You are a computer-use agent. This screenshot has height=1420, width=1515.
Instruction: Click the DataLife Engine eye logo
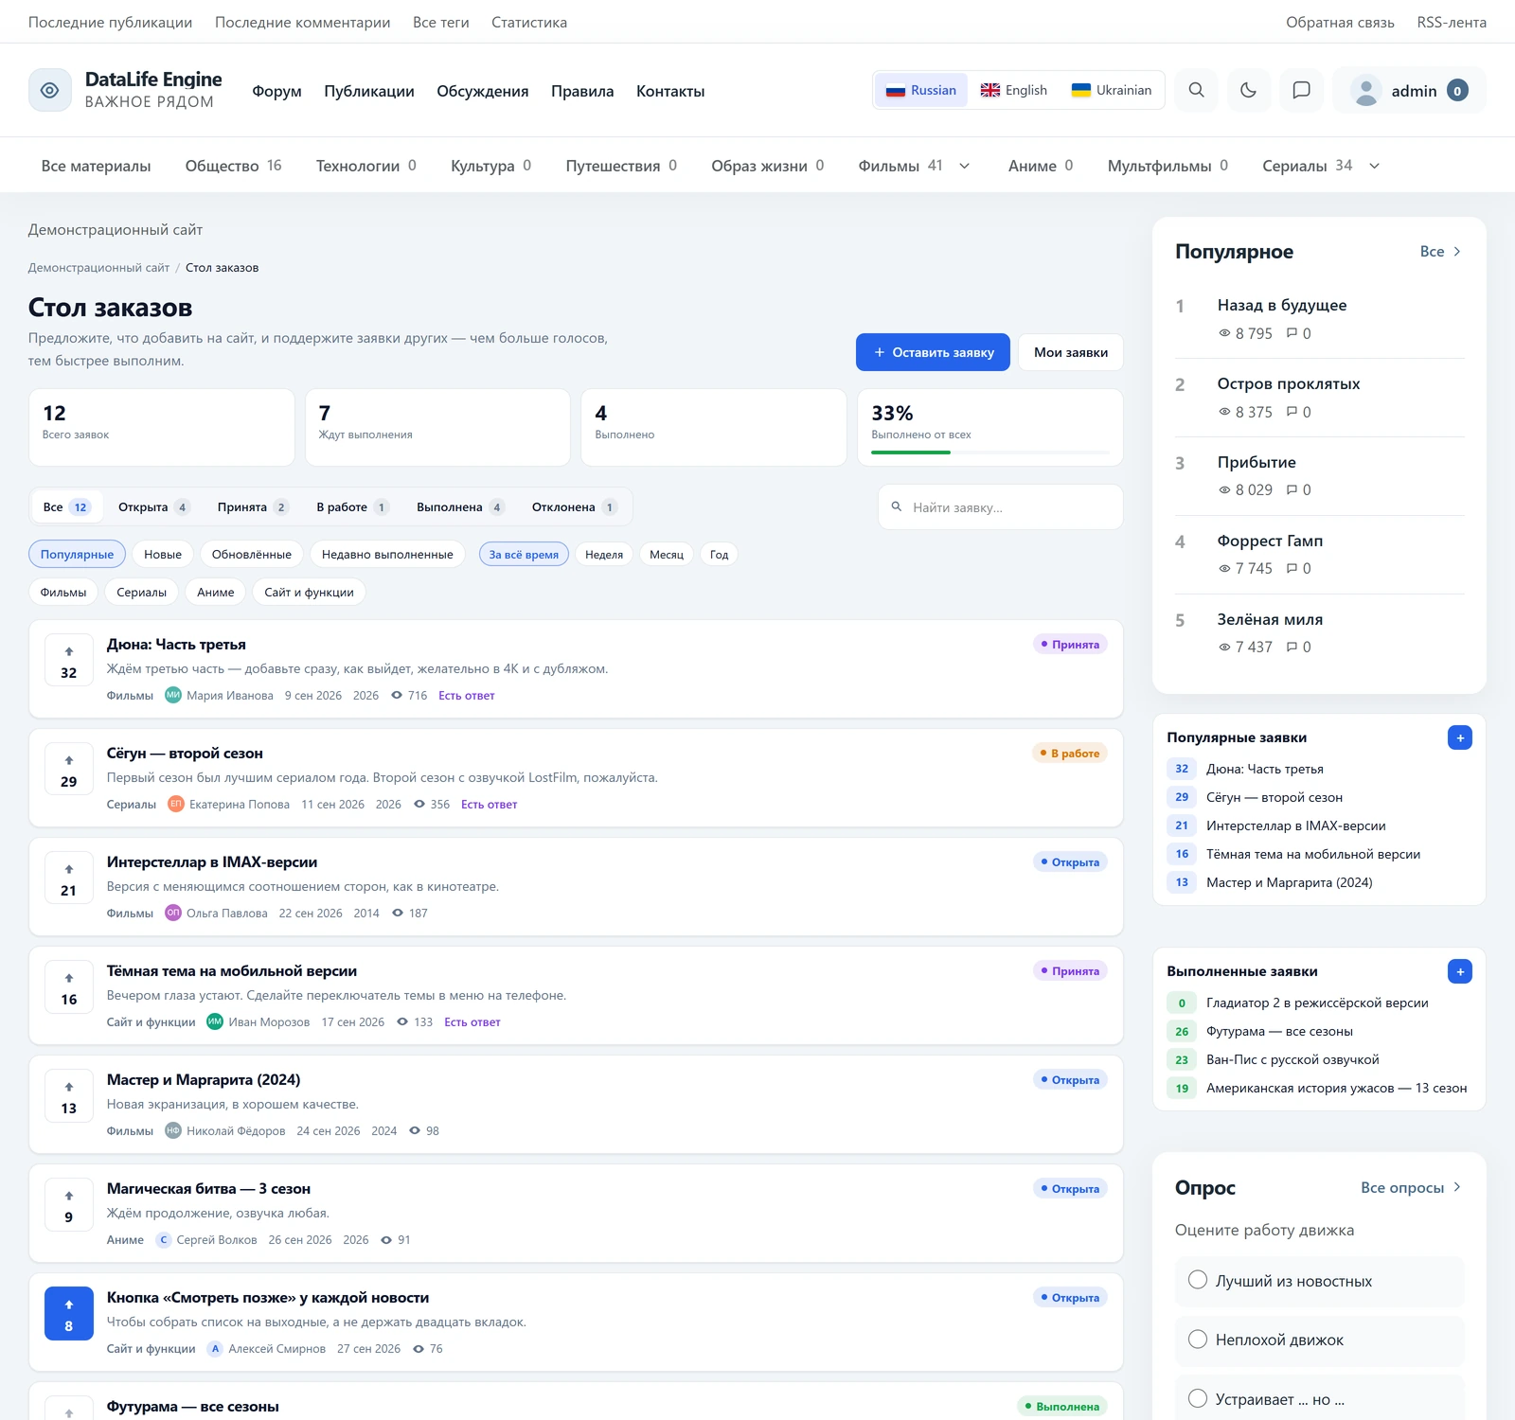point(50,90)
